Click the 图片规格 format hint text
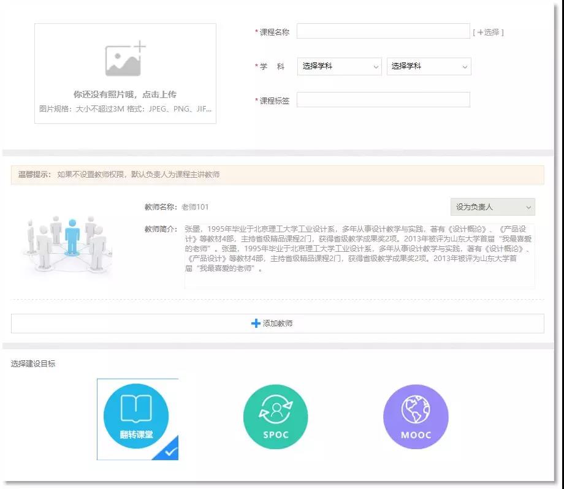 pos(125,109)
